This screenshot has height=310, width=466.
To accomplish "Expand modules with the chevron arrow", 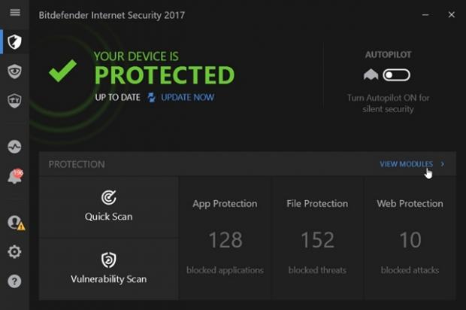I will (443, 164).
